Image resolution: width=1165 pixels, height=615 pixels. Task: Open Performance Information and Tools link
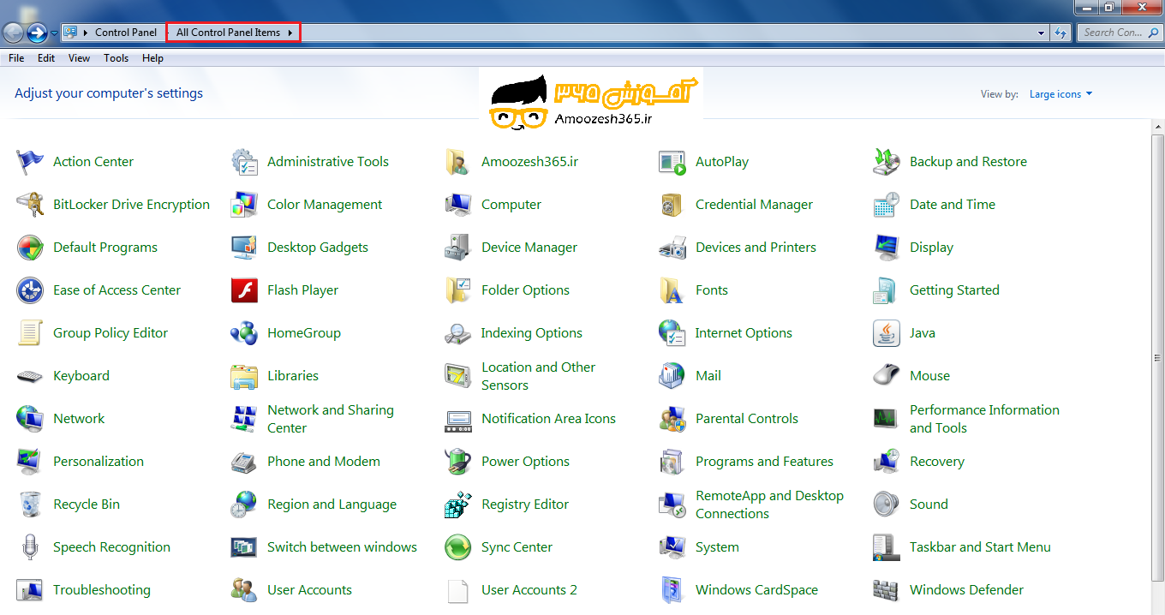pos(984,419)
